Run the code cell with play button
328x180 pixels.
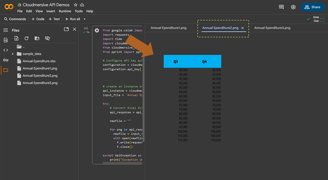tap(97, 30)
